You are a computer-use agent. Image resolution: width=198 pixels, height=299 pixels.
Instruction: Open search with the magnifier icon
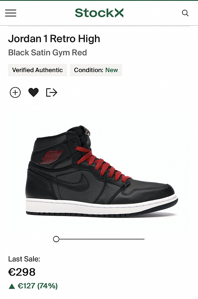coord(185,13)
